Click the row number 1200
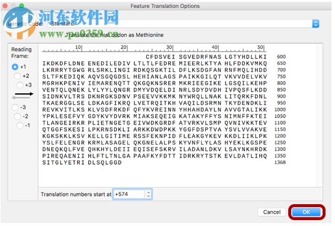 tap(280, 136)
